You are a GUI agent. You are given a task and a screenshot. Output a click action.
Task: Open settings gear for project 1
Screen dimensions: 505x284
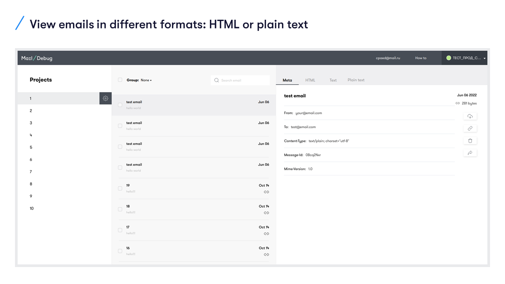point(105,98)
